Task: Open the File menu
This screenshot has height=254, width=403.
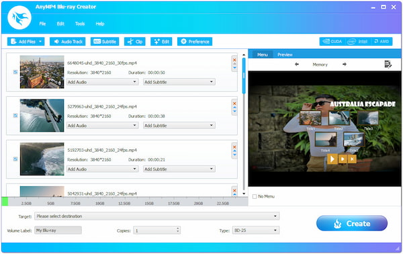Action: [42, 24]
